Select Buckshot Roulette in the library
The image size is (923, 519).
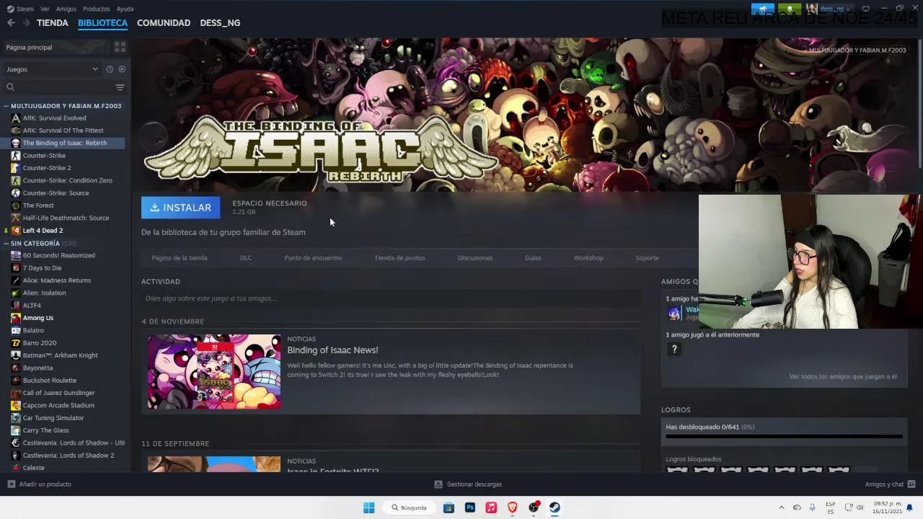point(49,381)
